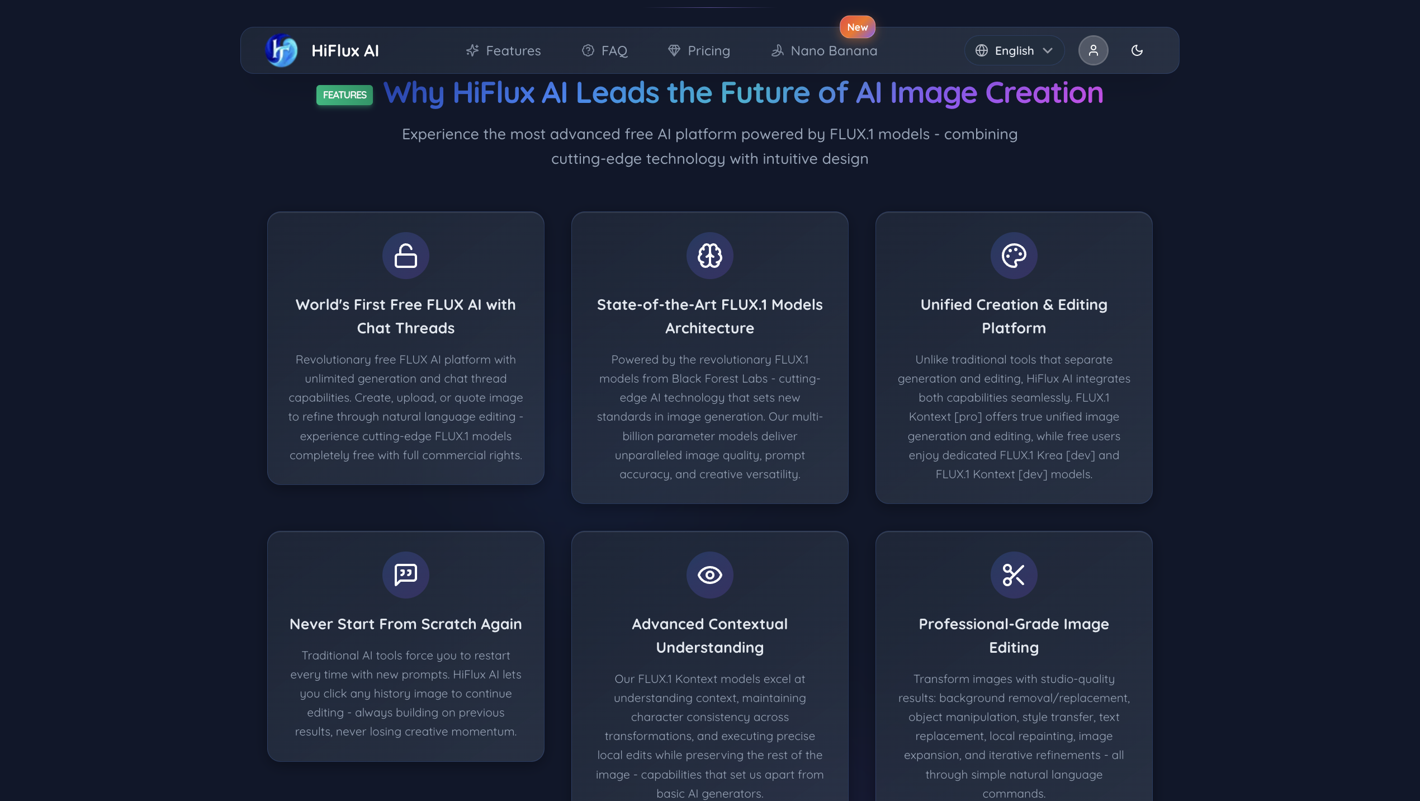Click the paragraph starting 'Traditional AI tools force you'

tap(406, 694)
